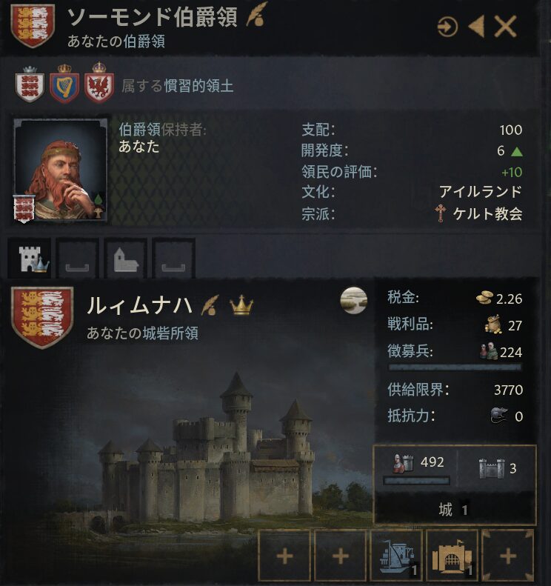Select the first empty holding slot
Image resolution: width=551 pixels, height=586 pixels.
coord(77,259)
